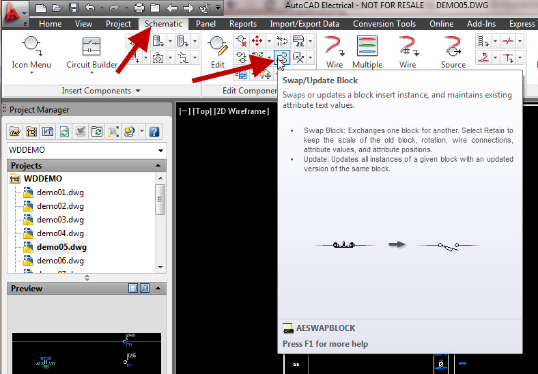Click the drawing preview thumbnail

click(87, 353)
